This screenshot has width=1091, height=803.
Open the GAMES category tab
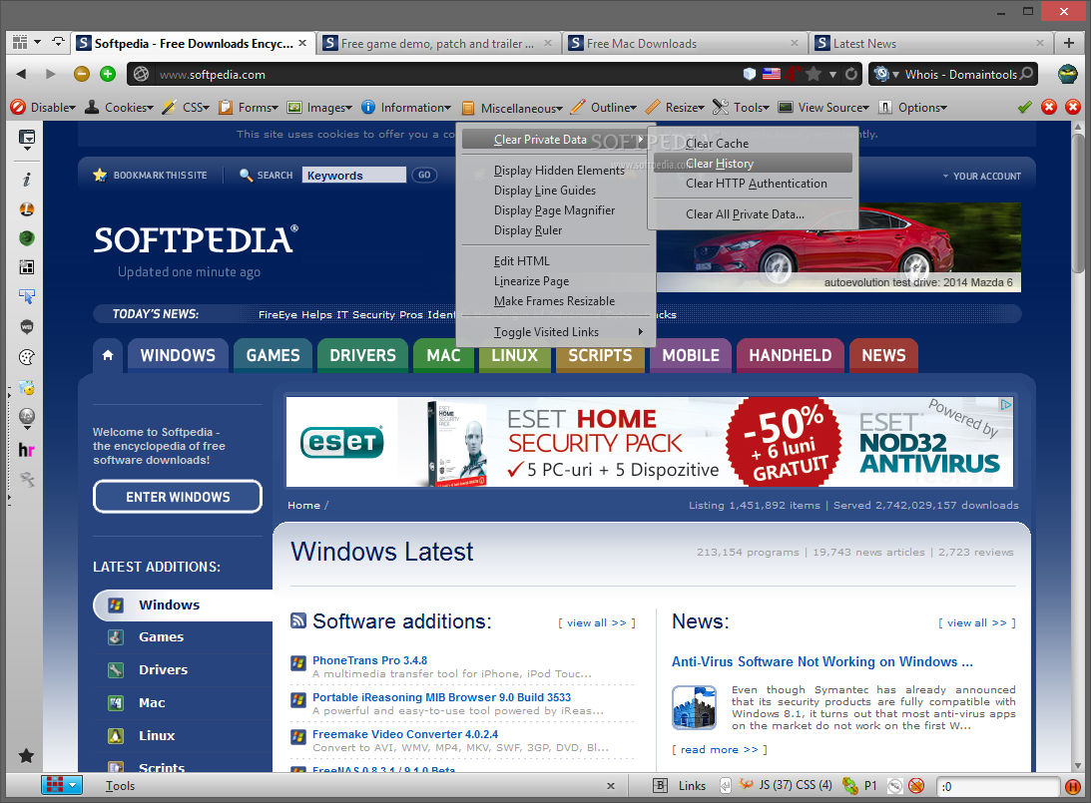tap(273, 355)
